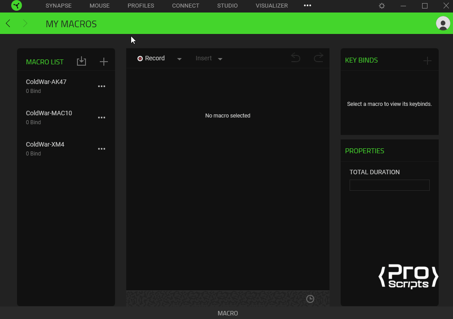Switch to the MOUSE tab
453x319 pixels.
tap(99, 6)
